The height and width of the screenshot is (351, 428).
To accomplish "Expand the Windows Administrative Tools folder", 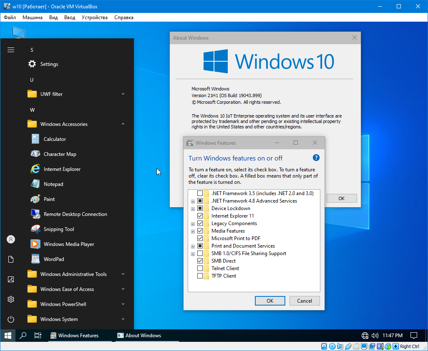I will tap(77, 274).
